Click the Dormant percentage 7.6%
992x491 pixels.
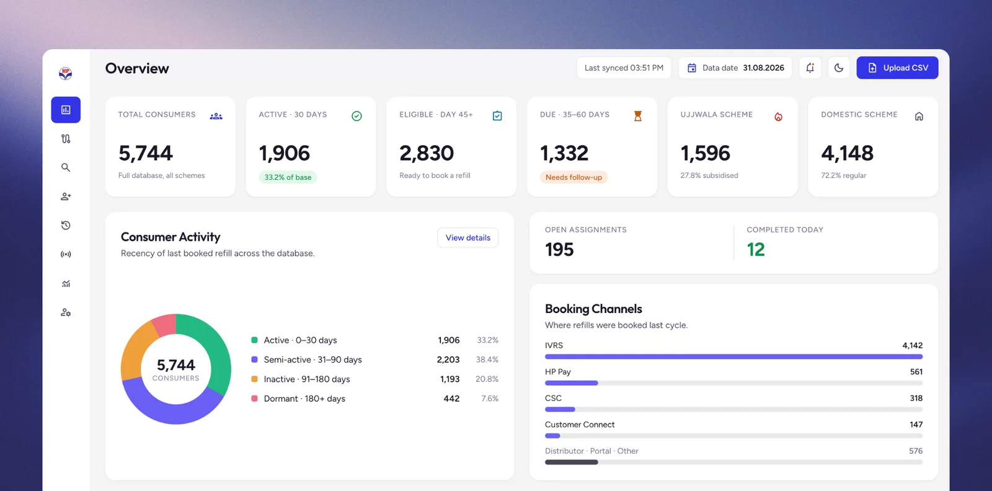point(490,399)
